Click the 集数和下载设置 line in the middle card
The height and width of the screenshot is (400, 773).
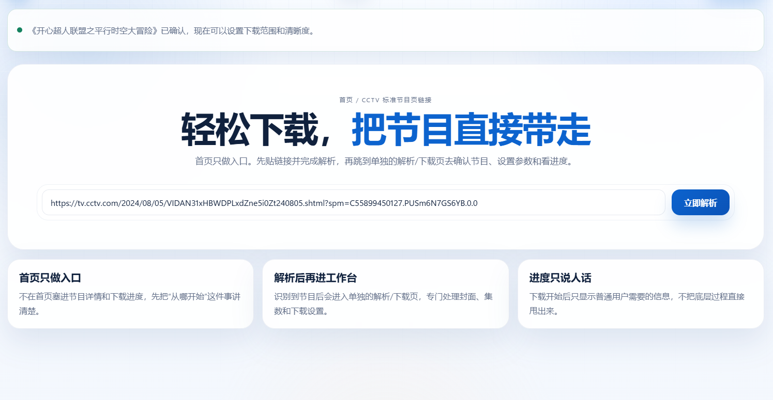(x=301, y=312)
